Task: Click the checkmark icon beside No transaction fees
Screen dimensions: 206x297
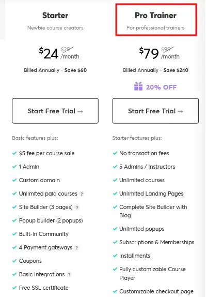Action: click(x=115, y=153)
